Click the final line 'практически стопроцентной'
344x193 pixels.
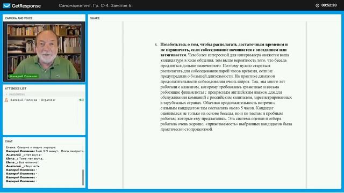point(187,129)
